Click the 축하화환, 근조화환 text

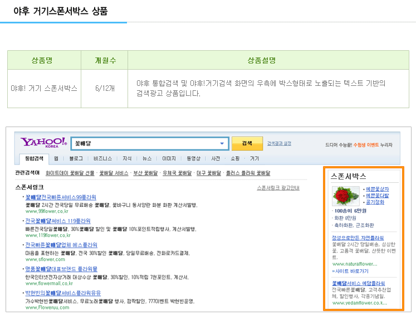(x=354, y=225)
